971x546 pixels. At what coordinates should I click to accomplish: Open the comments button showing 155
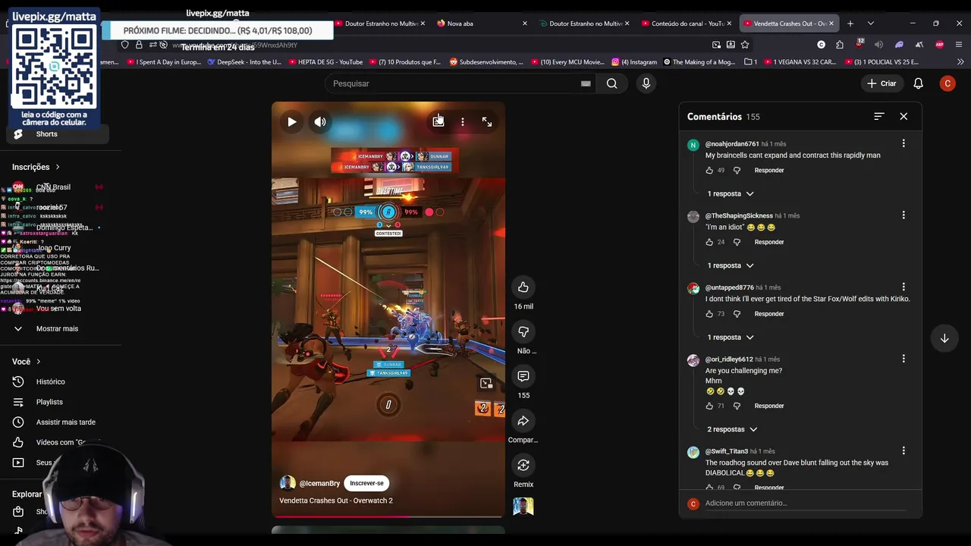coord(523,376)
